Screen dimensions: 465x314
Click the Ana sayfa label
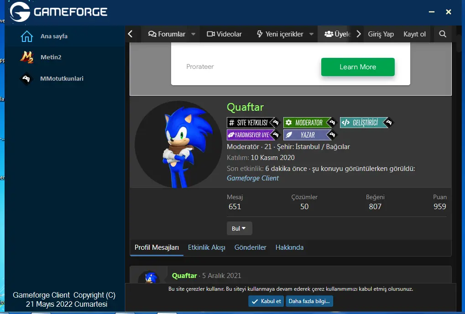(54, 36)
